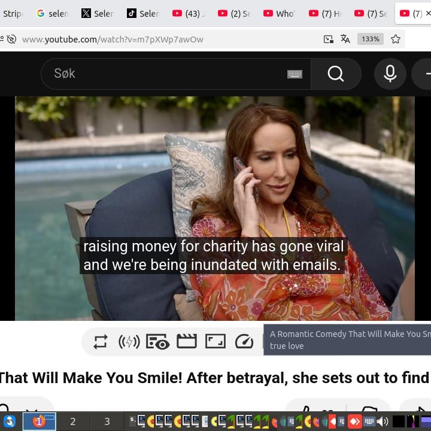Viewport: 431px width, 431px height.
Task: Click the dollar-sign terminal icon in taskbar
Action: (133, 420)
